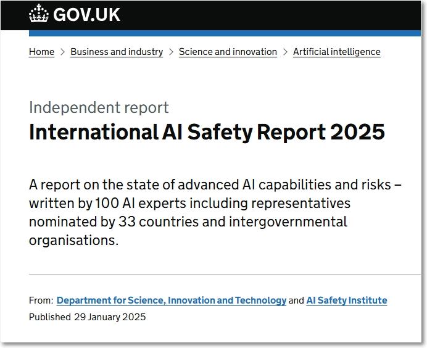The height and width of the screenshot is (348, 427).
Task: Go to the Home breadcrumb
Action: 41,52
